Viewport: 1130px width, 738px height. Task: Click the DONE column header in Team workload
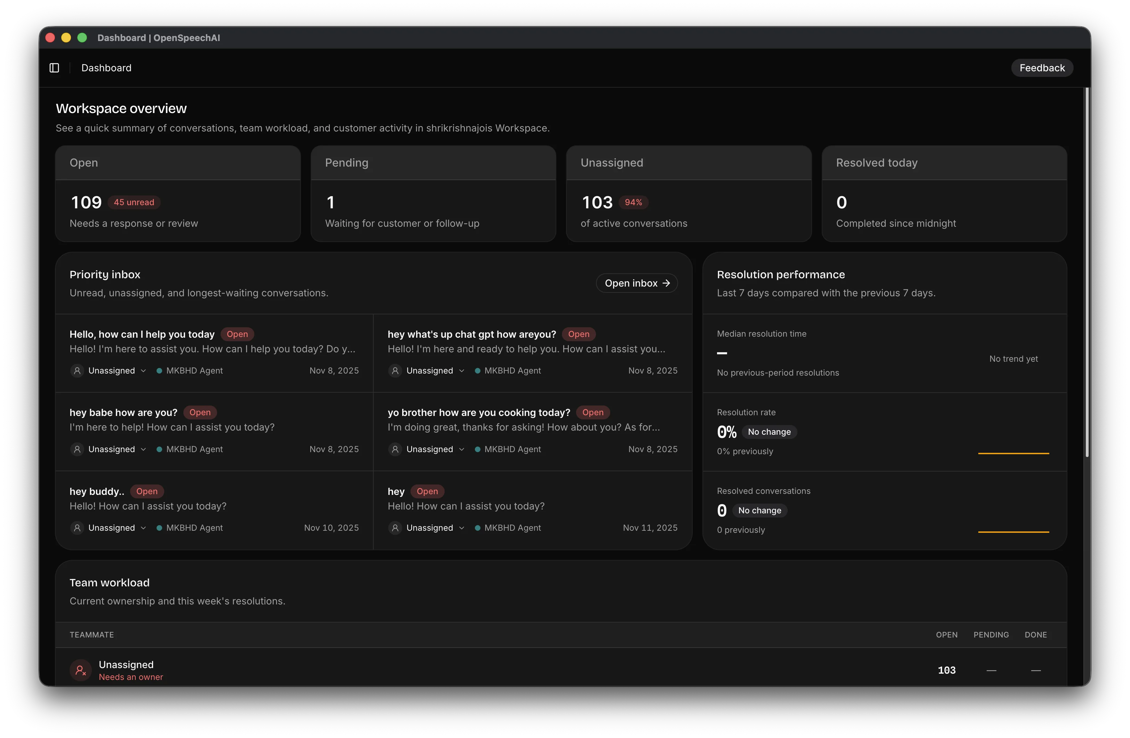pyautogui.click(x=1035, y=635)
